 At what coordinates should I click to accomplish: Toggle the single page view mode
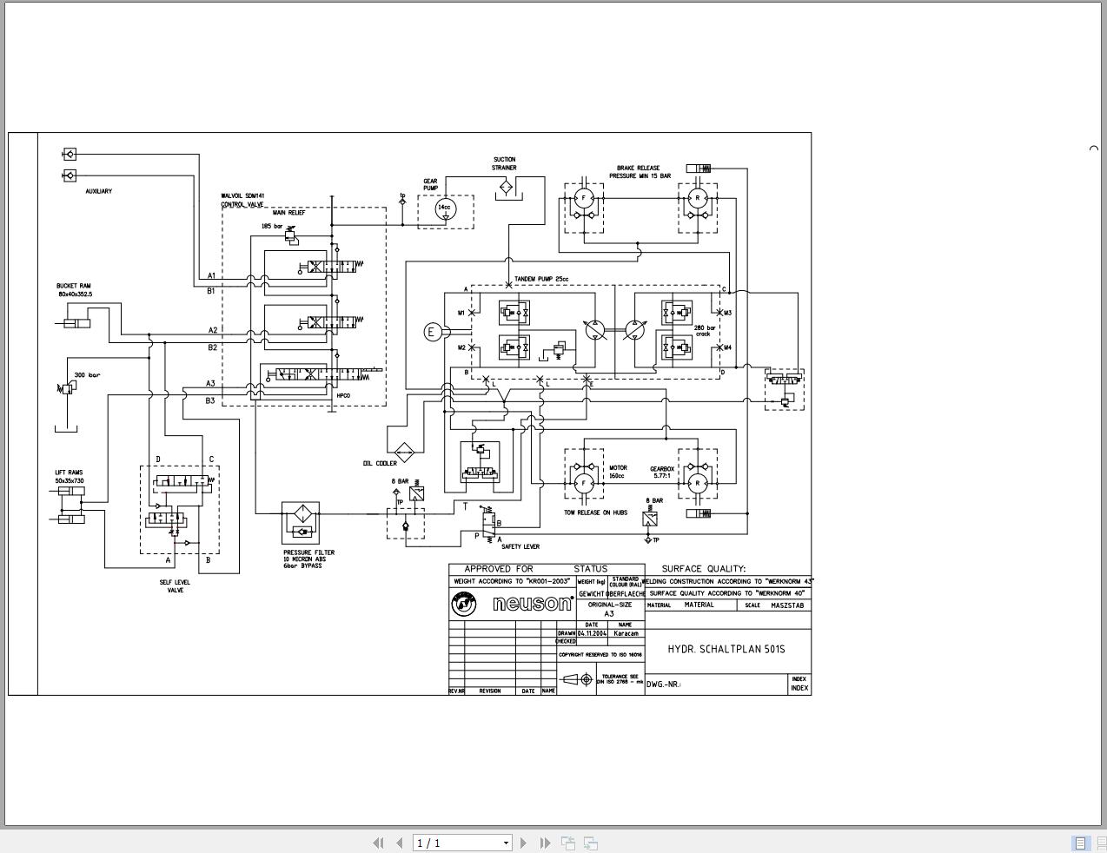[x=1081, y=843]
